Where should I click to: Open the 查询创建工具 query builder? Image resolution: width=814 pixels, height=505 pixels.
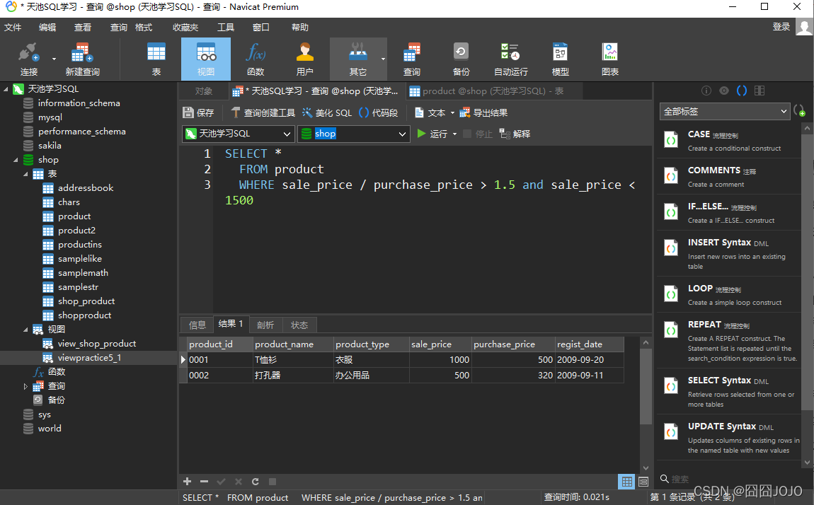coord(263,112)
